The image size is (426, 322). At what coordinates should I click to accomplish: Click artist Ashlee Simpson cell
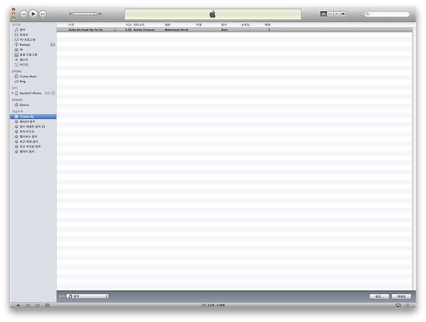(144, 30)
